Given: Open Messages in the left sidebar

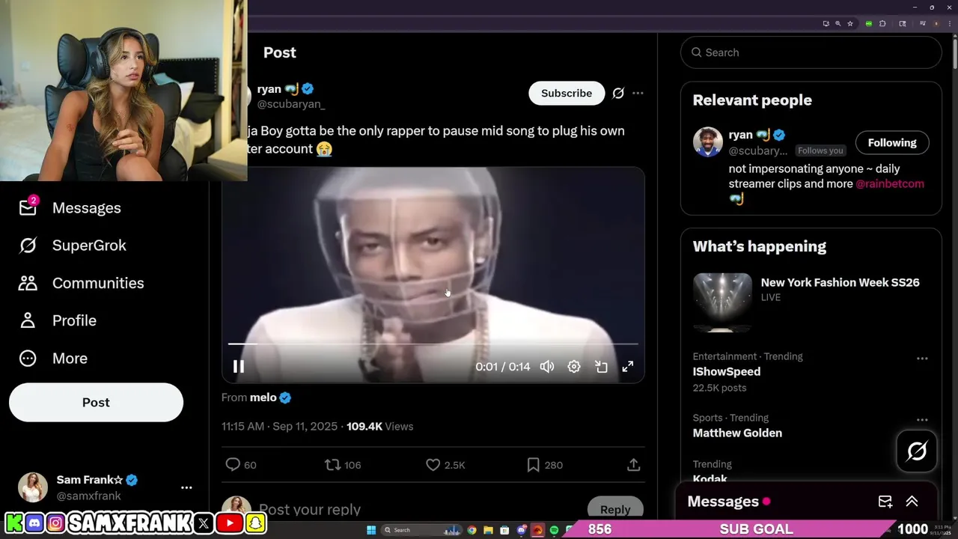Looking at the screenshot, I should [x=70, y=207].
